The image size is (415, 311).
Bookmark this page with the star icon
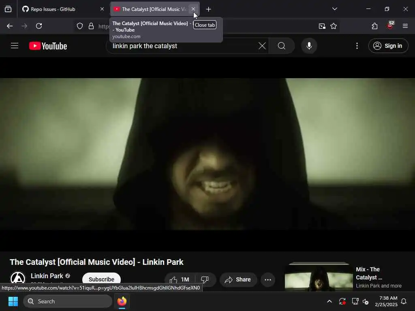click(x=334, y=26)
